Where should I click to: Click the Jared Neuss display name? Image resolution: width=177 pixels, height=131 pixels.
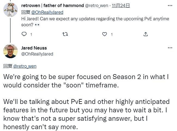(x=34, y=48)
